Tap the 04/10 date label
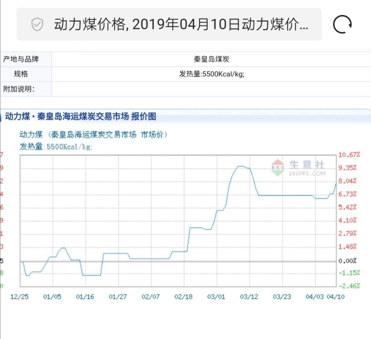Image resolution: width=371 pixels, height=339 pixels. coord(336,297)
